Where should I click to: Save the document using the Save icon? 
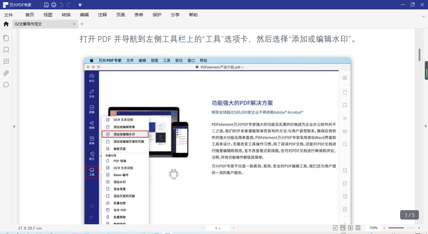click(46, 5)
